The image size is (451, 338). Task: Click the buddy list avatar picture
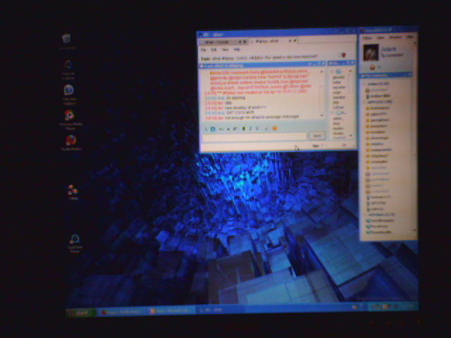pyautogui.click(x=370, y=53)
